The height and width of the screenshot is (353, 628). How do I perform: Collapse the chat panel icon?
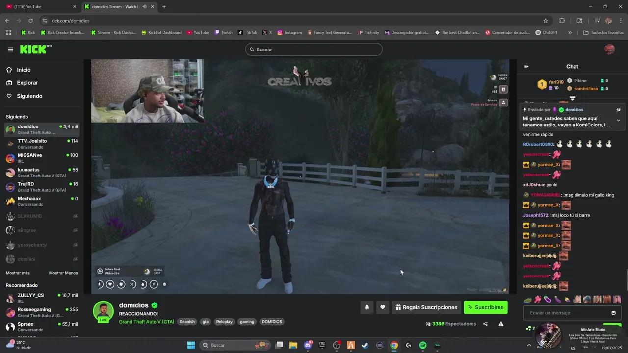[x=526, y=67]
